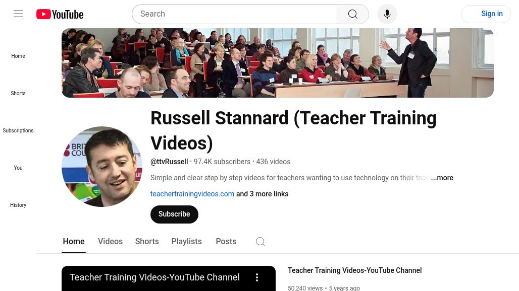Open the You section in sidebar
The width and height of the screenshot is (519, 291).
click(x=18, y=168)
